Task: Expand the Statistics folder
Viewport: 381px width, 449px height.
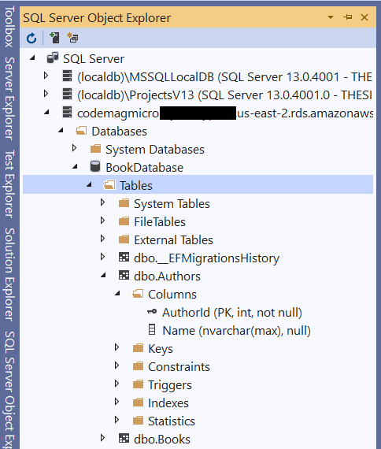Action: (117, 420)
